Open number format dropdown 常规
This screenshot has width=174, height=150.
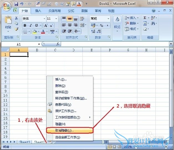pyautogui.click(x=108, y=19)
